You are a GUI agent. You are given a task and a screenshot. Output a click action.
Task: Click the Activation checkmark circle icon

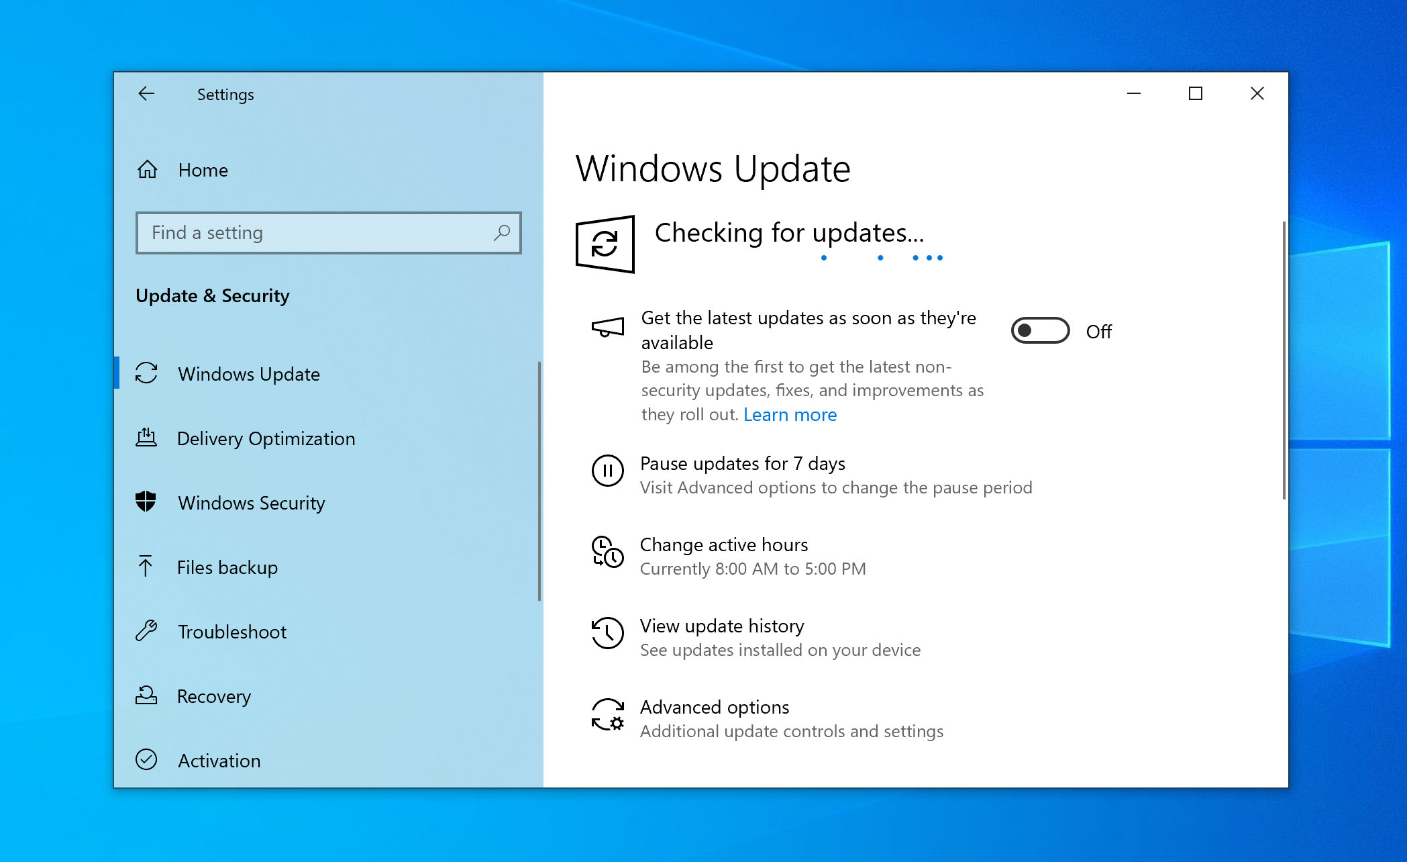coord(146,760)
